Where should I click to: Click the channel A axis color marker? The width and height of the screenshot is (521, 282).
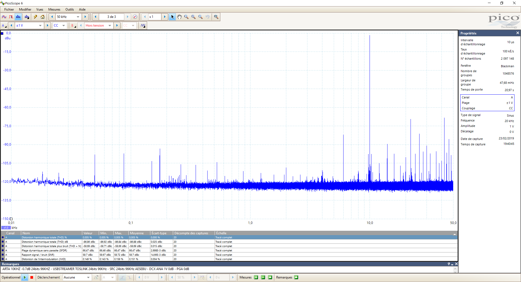[2, 33]
